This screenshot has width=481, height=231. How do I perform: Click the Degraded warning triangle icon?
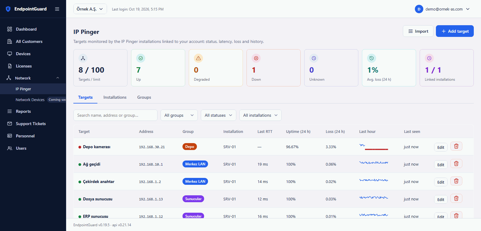click(198, 58)
